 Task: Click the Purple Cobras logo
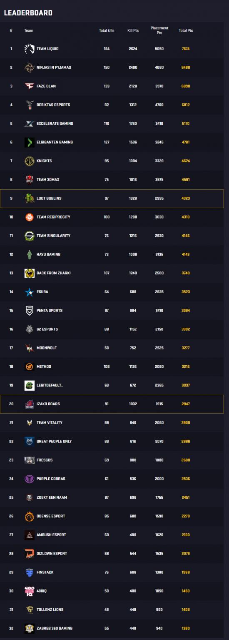click(30, 479)
